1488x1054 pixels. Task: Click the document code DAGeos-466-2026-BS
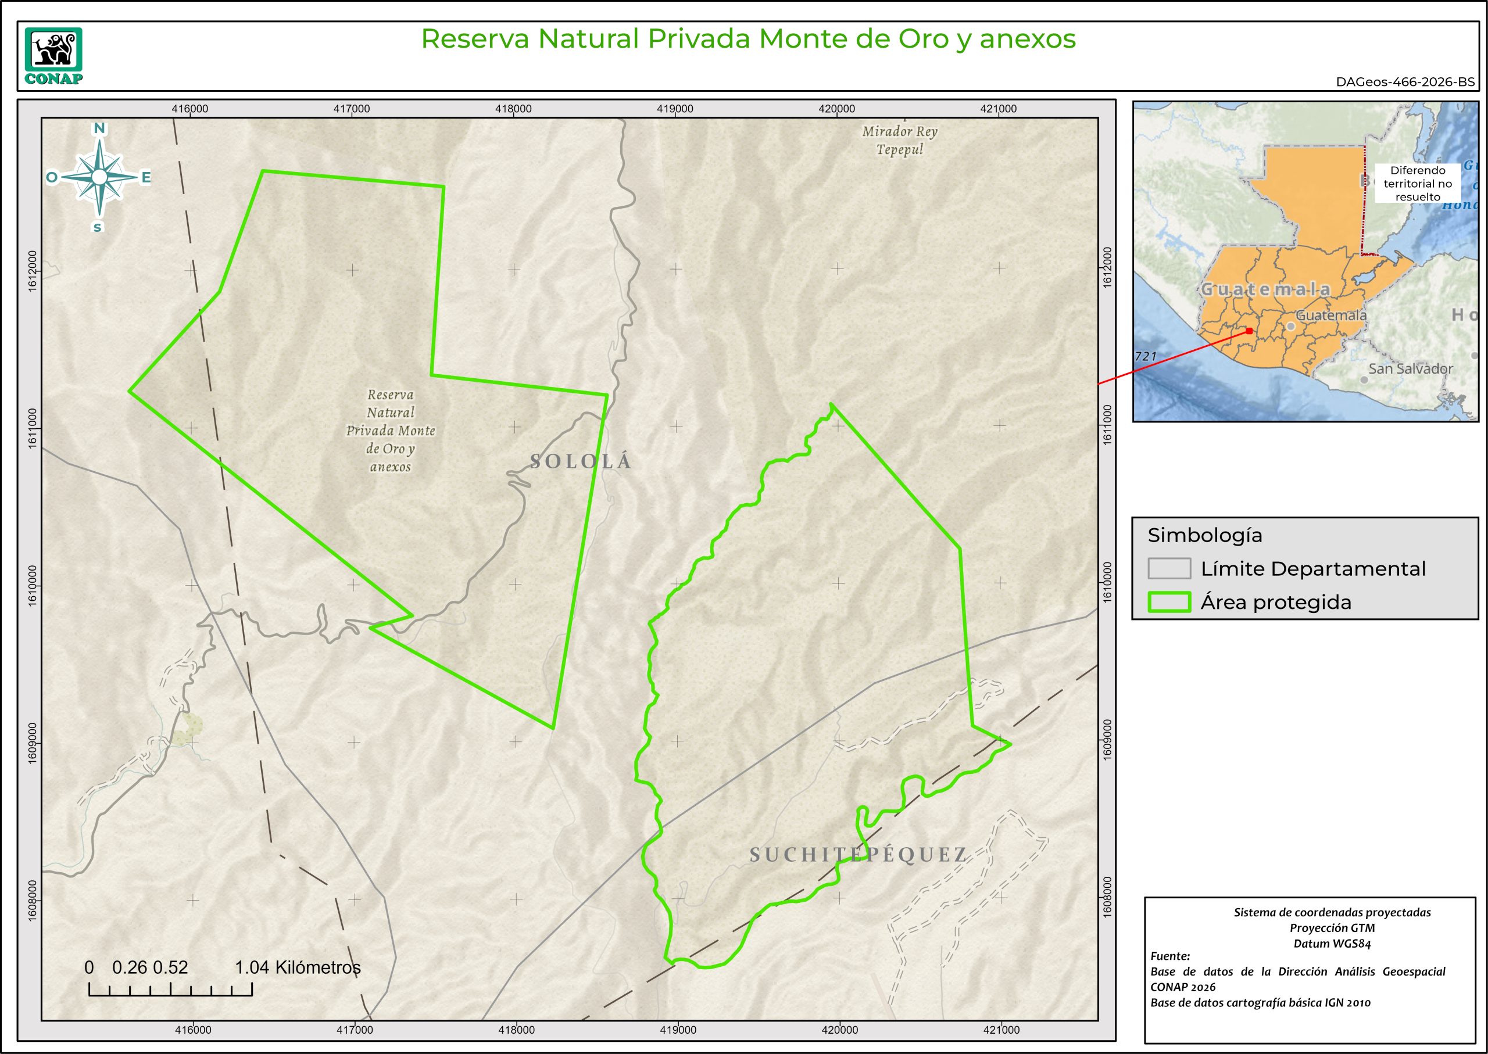[1405, 83]
